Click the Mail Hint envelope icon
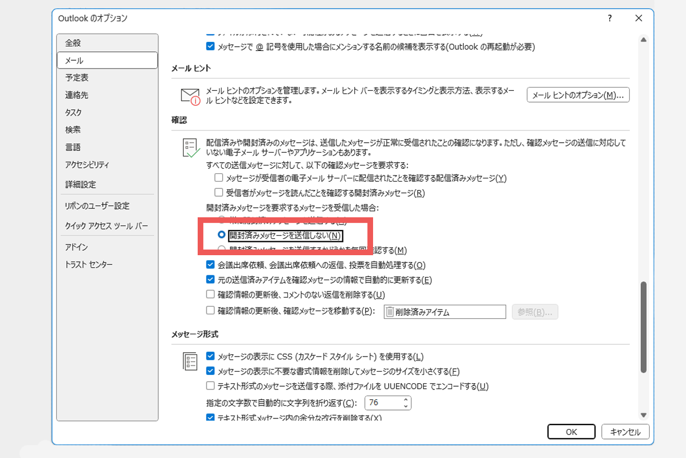 190,96
